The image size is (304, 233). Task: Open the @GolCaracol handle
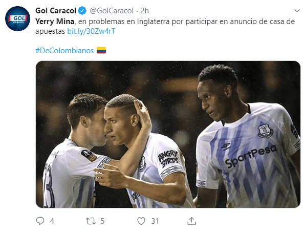112,11
